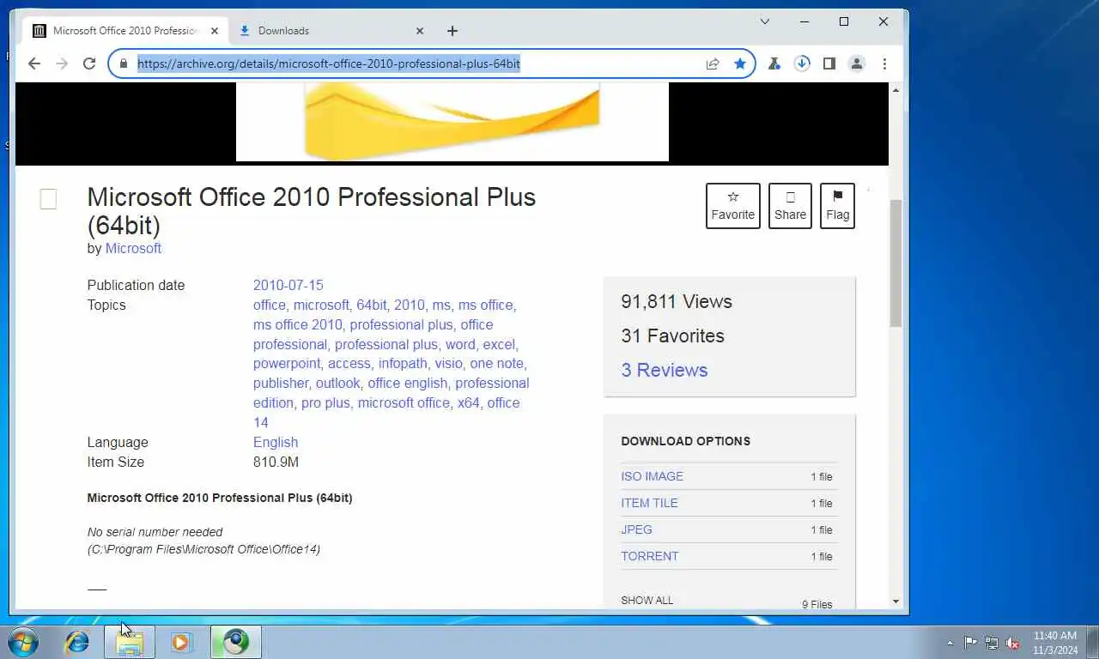Click SHOW ALL download files
Viewport: 1099px width, 659px height.
coord(647,600)
